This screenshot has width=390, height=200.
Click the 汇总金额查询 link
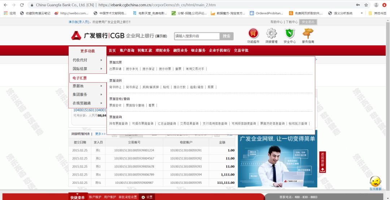coord(167,123)
